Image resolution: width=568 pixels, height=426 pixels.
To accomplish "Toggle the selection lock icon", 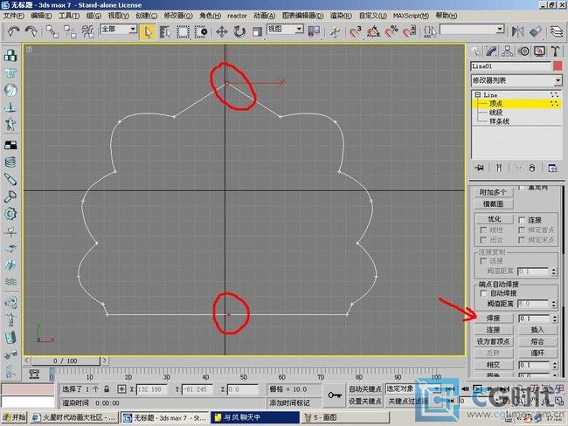I will click(x=107, y=389).
